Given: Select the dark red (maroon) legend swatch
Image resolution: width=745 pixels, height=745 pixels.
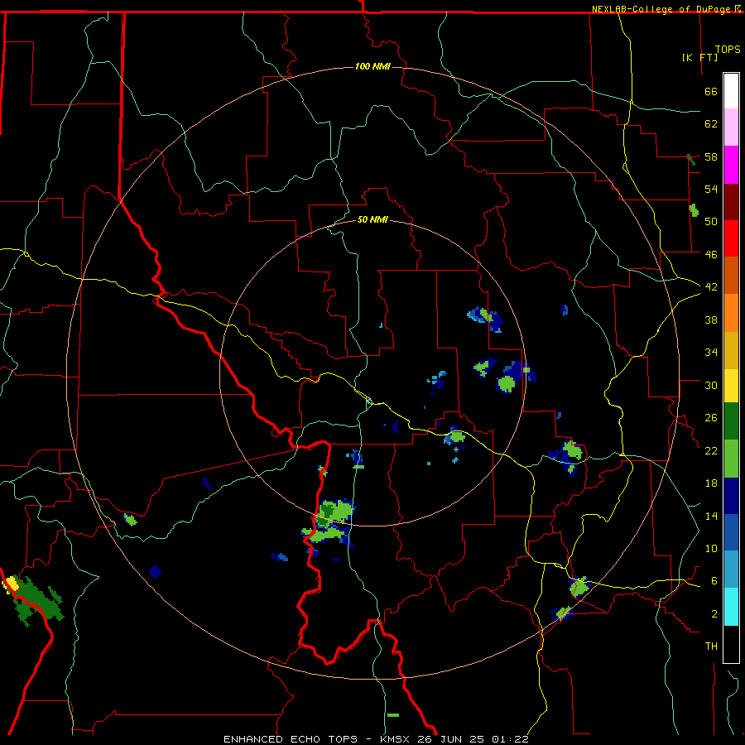Looking at the screenshot, I should [x=731, y=202].
